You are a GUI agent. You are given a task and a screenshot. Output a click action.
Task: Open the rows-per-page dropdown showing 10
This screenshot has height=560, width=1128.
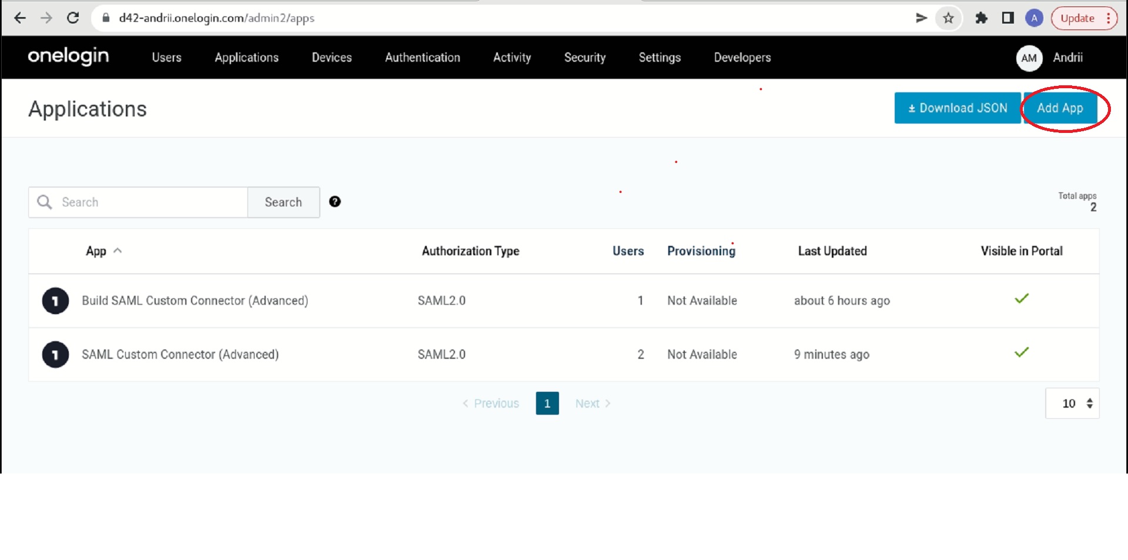click(1072, 404)
